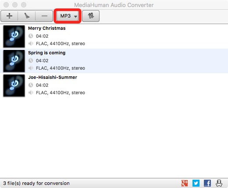228x188 pixels.
Task: Select the Joe-Hisaishi-Summer album thumbnail
Action: (14, 85)
